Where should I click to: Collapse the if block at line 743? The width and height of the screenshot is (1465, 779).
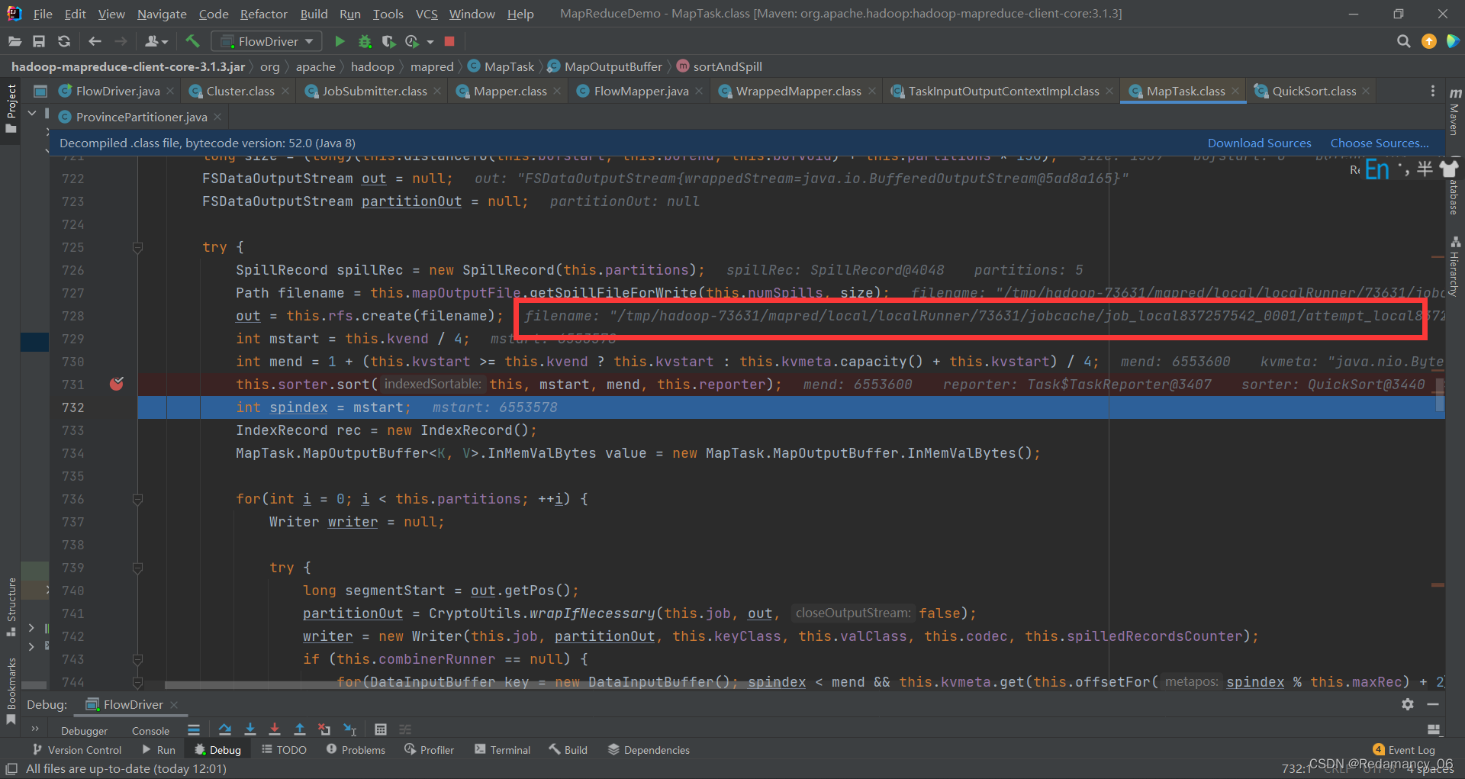[x=137, y=659]
